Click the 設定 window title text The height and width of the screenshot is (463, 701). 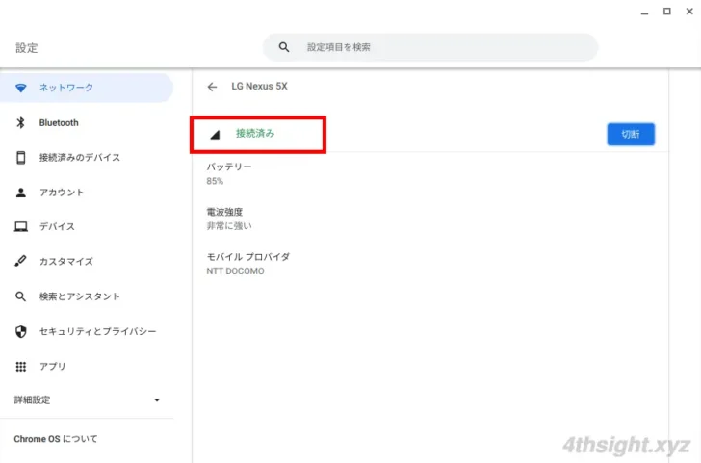point(27,48)
